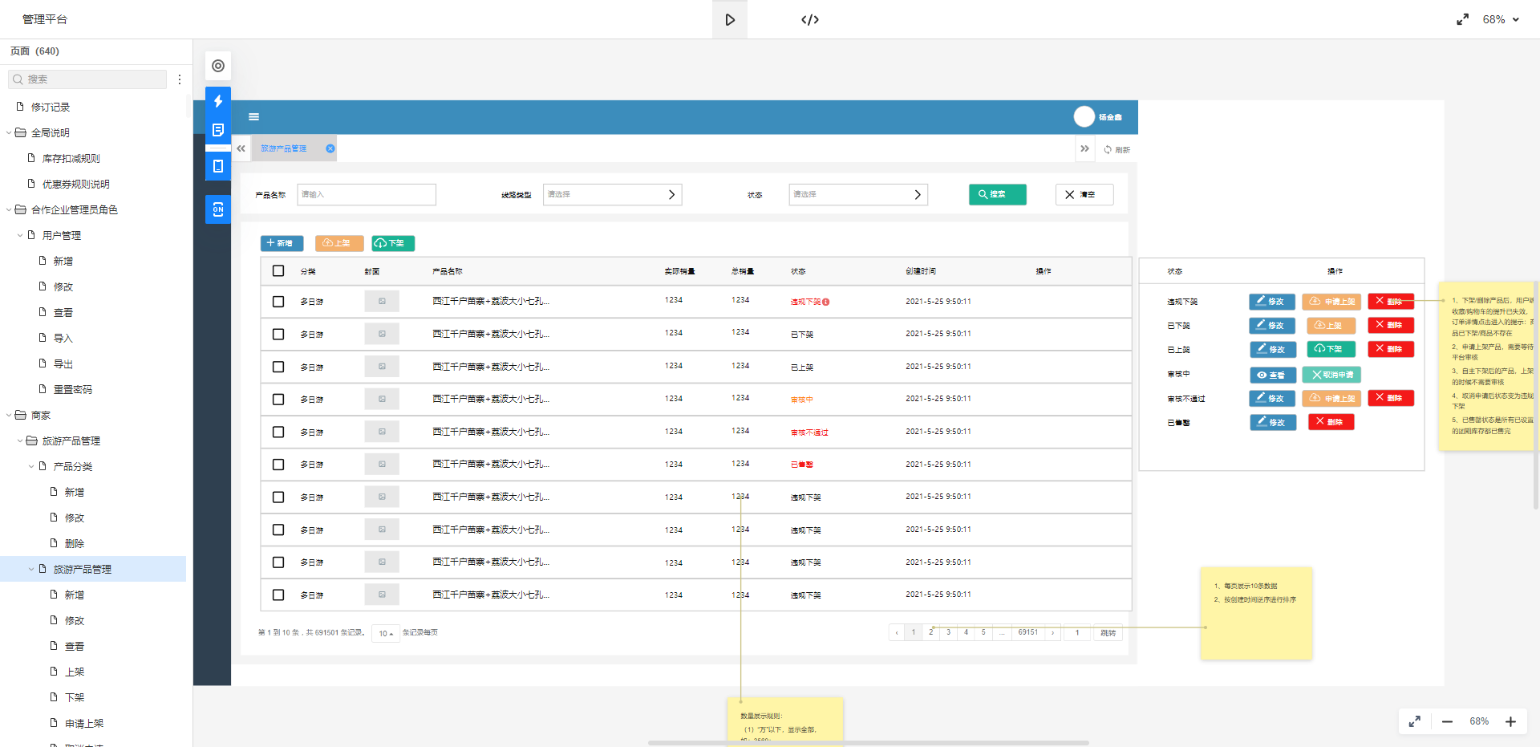
Task: Open the code view icon
Action: coord(810,19)
